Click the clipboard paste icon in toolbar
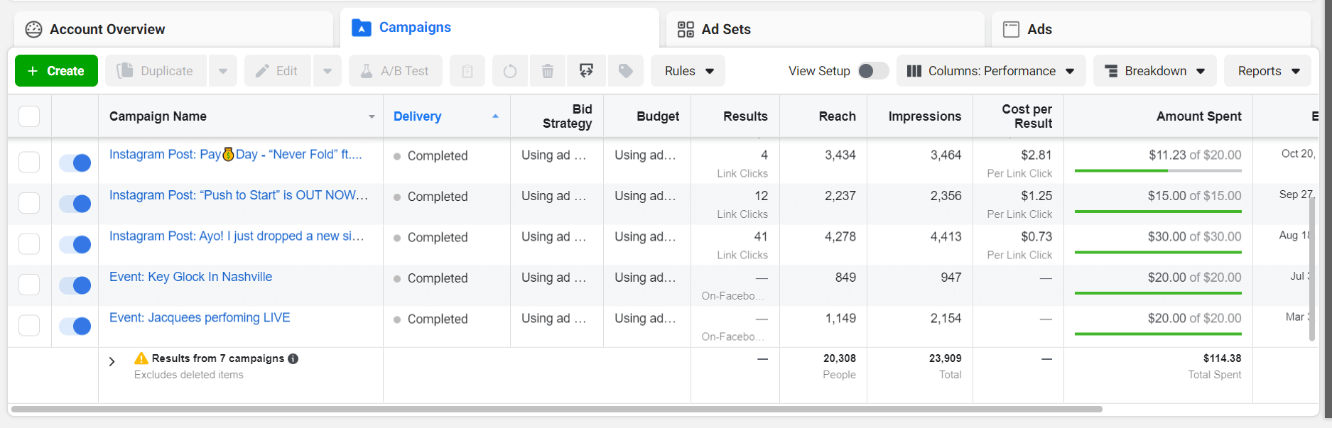Screen dimensions: 1332x428 [467, 71]
